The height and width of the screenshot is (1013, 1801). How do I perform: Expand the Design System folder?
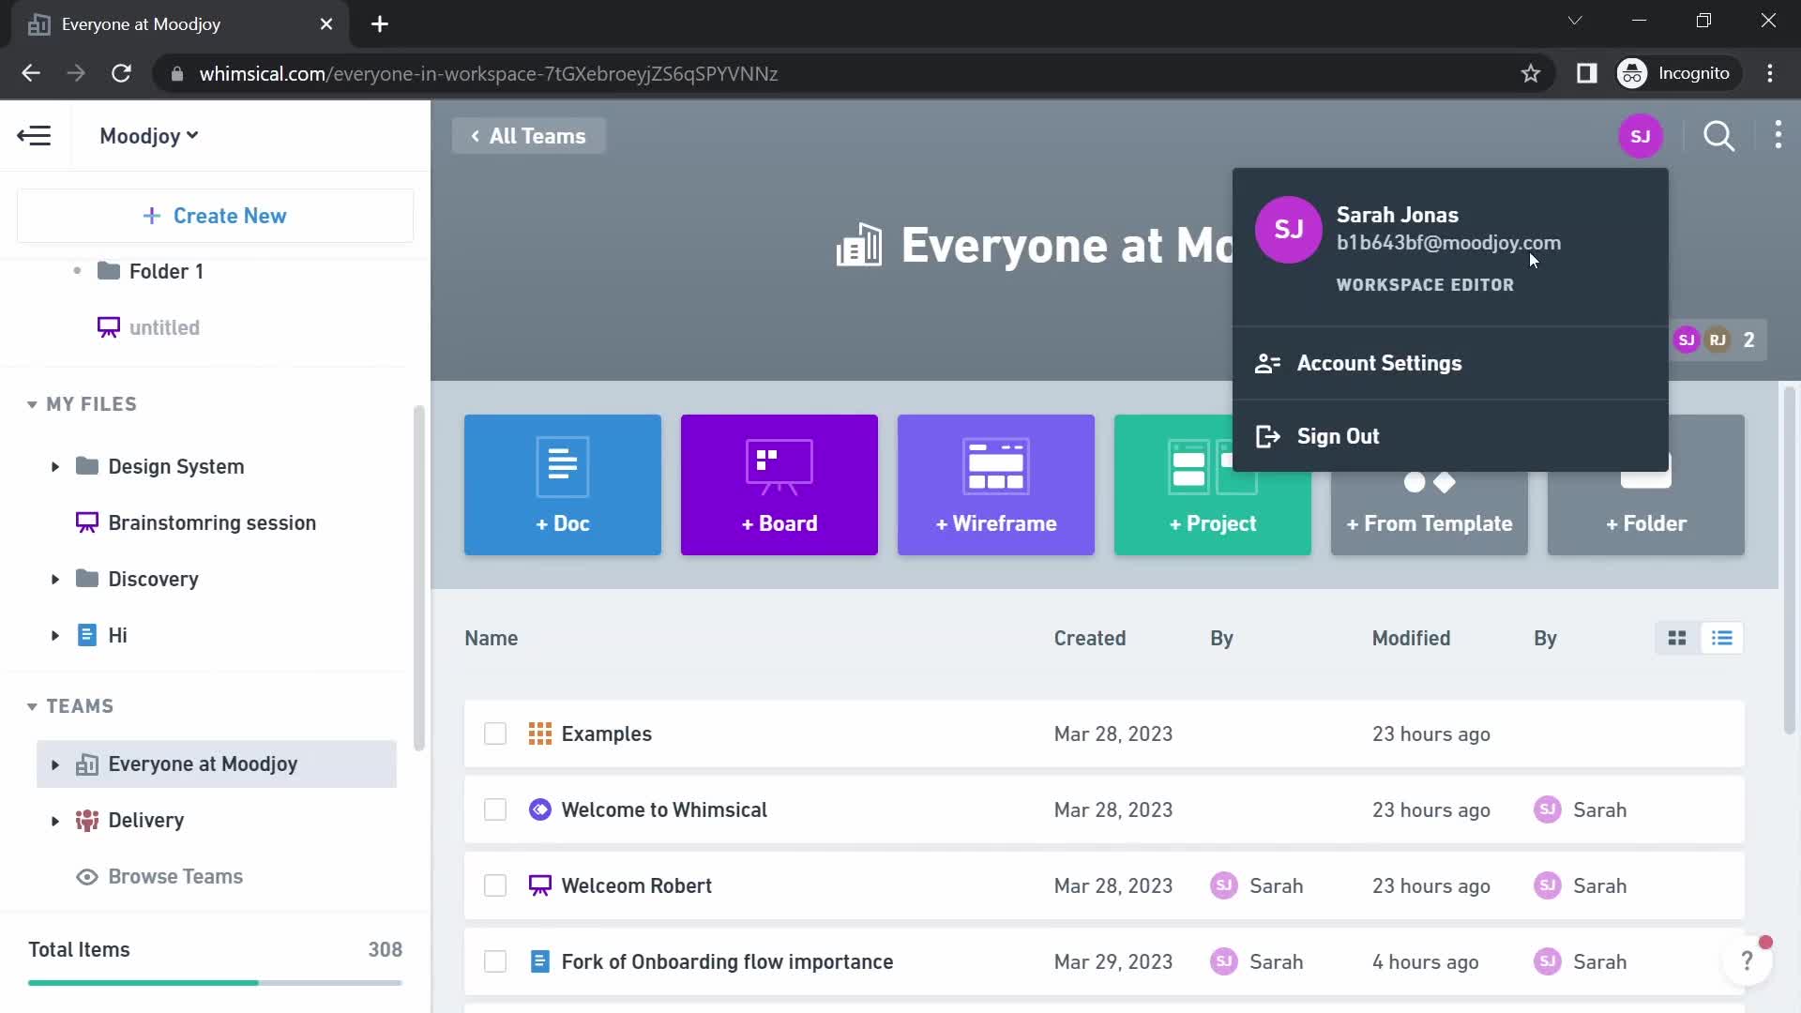[x=55, y=466]
